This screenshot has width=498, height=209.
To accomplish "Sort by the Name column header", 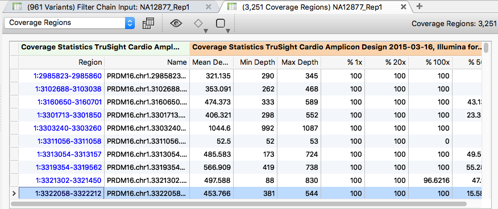I will (147, 62).
